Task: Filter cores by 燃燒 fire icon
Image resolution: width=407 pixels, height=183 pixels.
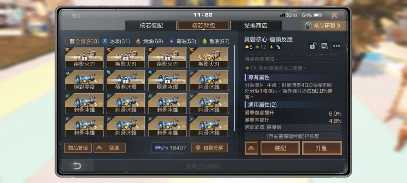Action: [x=138, y=41]
